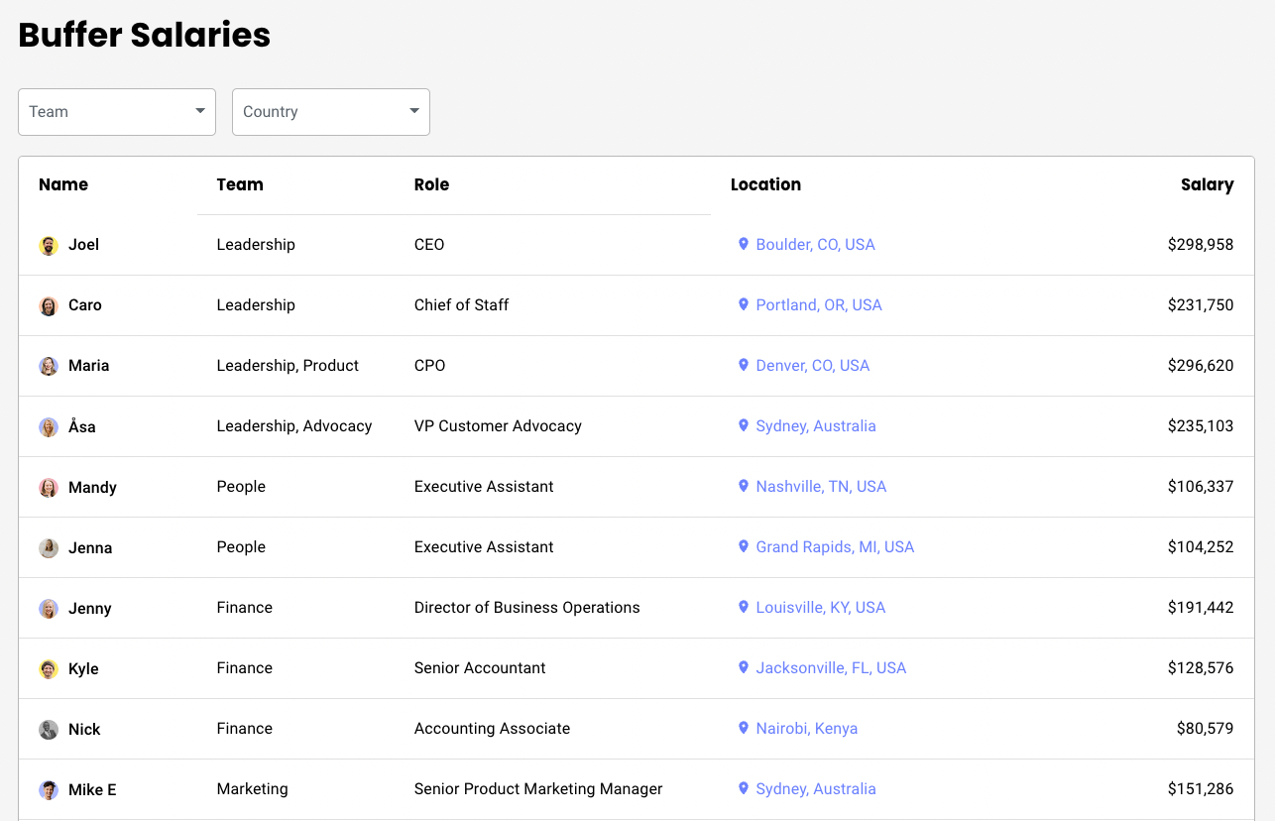Image resolution: width=1275 pixels, height=821 pixels.
Task: Open the Grand Rapids, MI, USA link
Action: tap(835, 546)
